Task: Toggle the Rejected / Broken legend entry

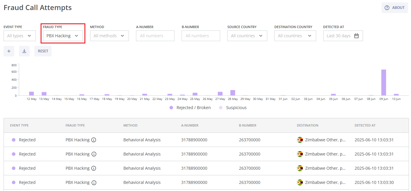Action: 190,108
